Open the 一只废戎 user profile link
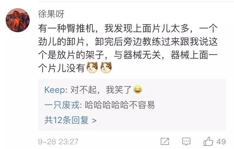The height and width of the screenshot is (149, 234). [62, 105]
